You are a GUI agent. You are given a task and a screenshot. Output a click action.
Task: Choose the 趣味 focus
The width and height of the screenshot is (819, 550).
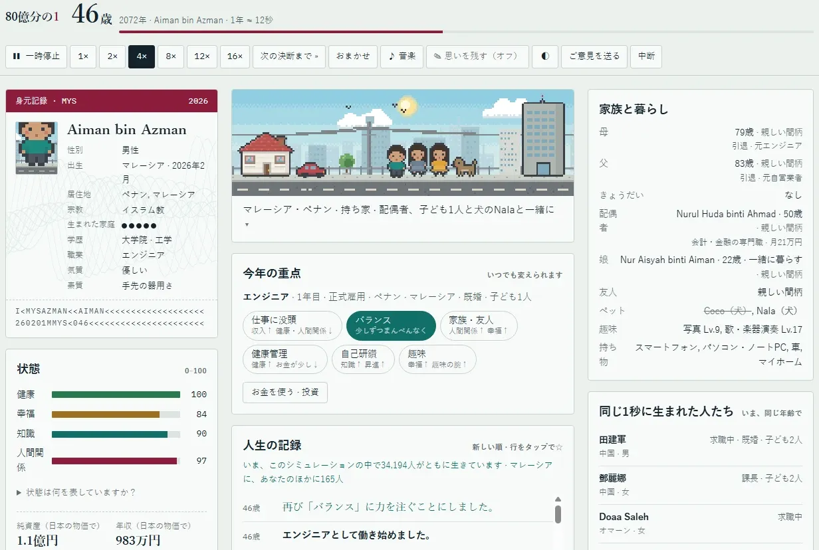coord(437,359)
